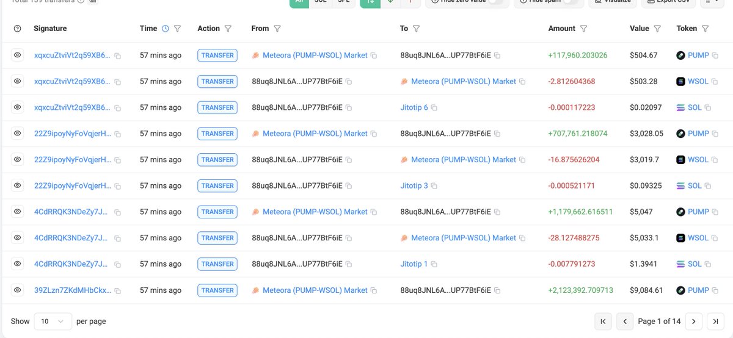Image resolution: width=733 pixels, height=338 pixels.
Task: Click the Signature column header
Action: (x=50, y=29)
